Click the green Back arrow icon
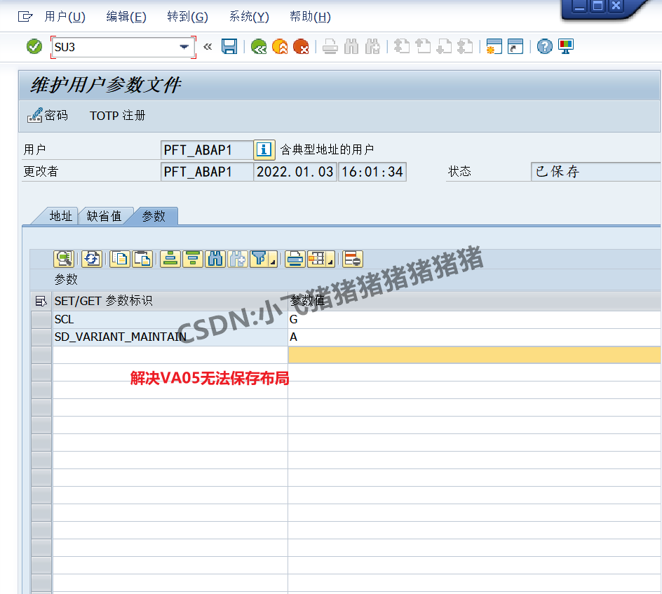The height and width of the screenshot is (594, 662). click(259, 46)
